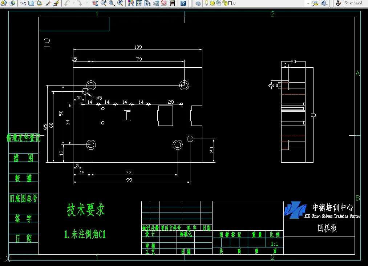The height and width of the screenshot is (266, 368).
Task: Open the Properties palette icon
Action: [x=131, y=3]
